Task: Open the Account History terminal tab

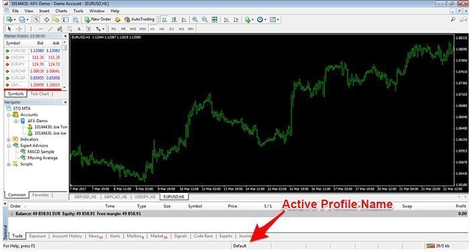Action: tap(67, 236)
